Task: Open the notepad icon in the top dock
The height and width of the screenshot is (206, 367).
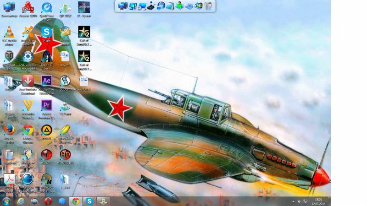Action: [x=170, y=6]
